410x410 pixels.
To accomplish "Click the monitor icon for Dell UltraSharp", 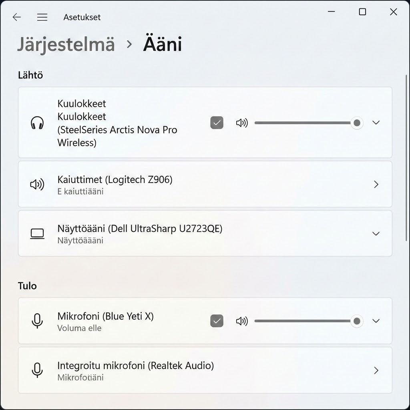I will 37,233.
